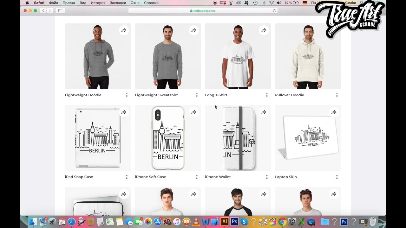Switch input source via German flag icon

click(305, 3)
